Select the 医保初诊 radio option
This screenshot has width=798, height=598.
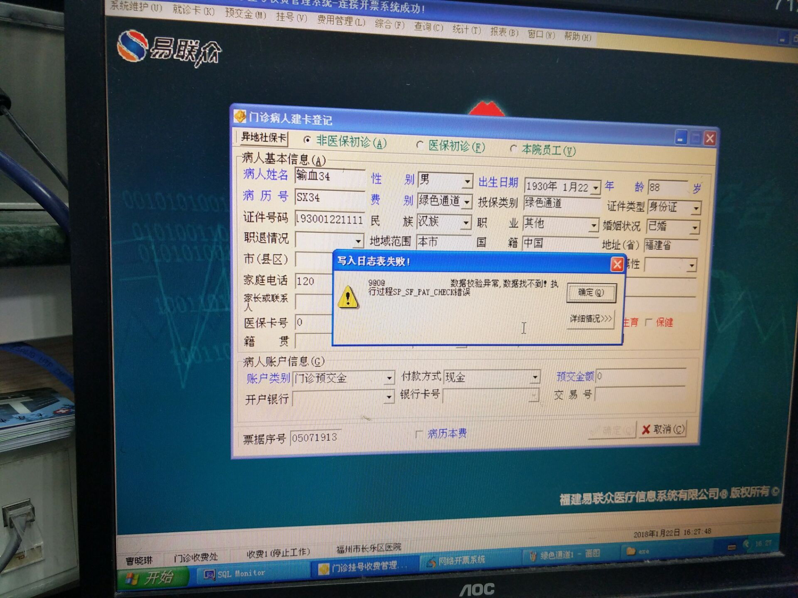click(x=420, y=145)
